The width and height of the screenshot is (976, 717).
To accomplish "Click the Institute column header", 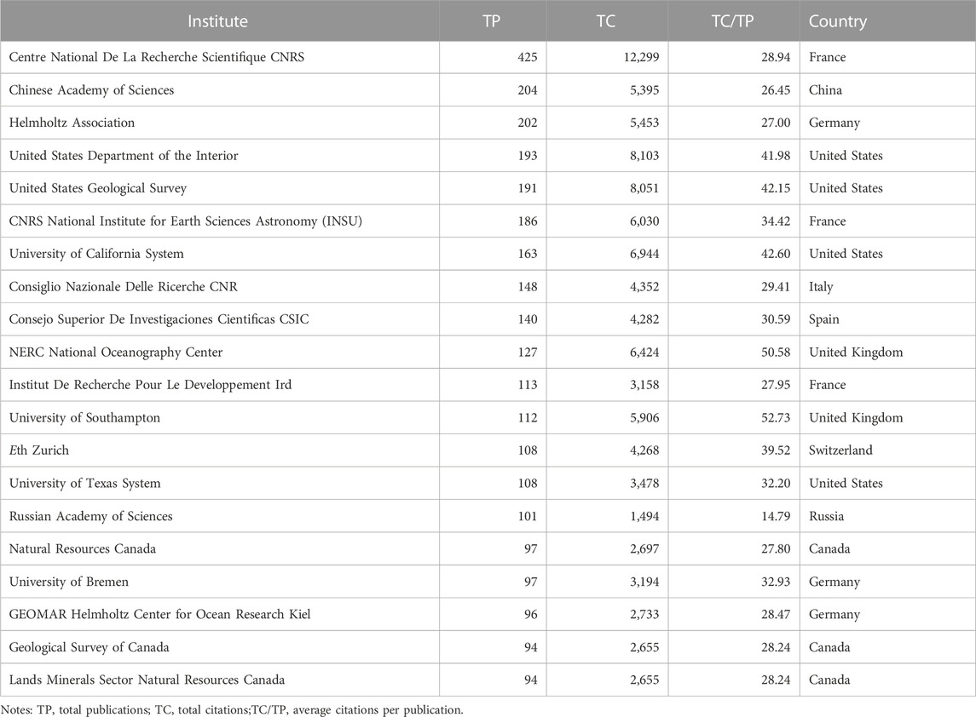I will (218, 21).
